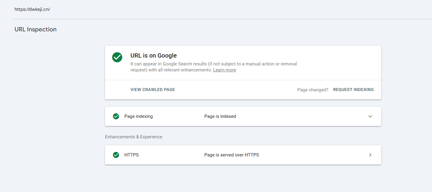Viewport: 432px width, 192px height.
Task: Select the HTTPS row label
Action: (131, 155)
